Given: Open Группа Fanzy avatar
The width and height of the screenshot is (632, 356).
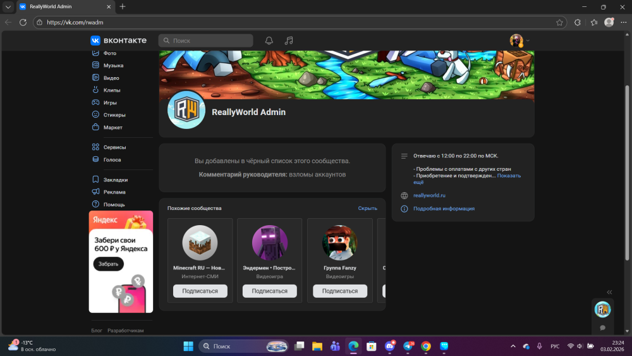Looking at the screenshot, I should tap(340, 243).
